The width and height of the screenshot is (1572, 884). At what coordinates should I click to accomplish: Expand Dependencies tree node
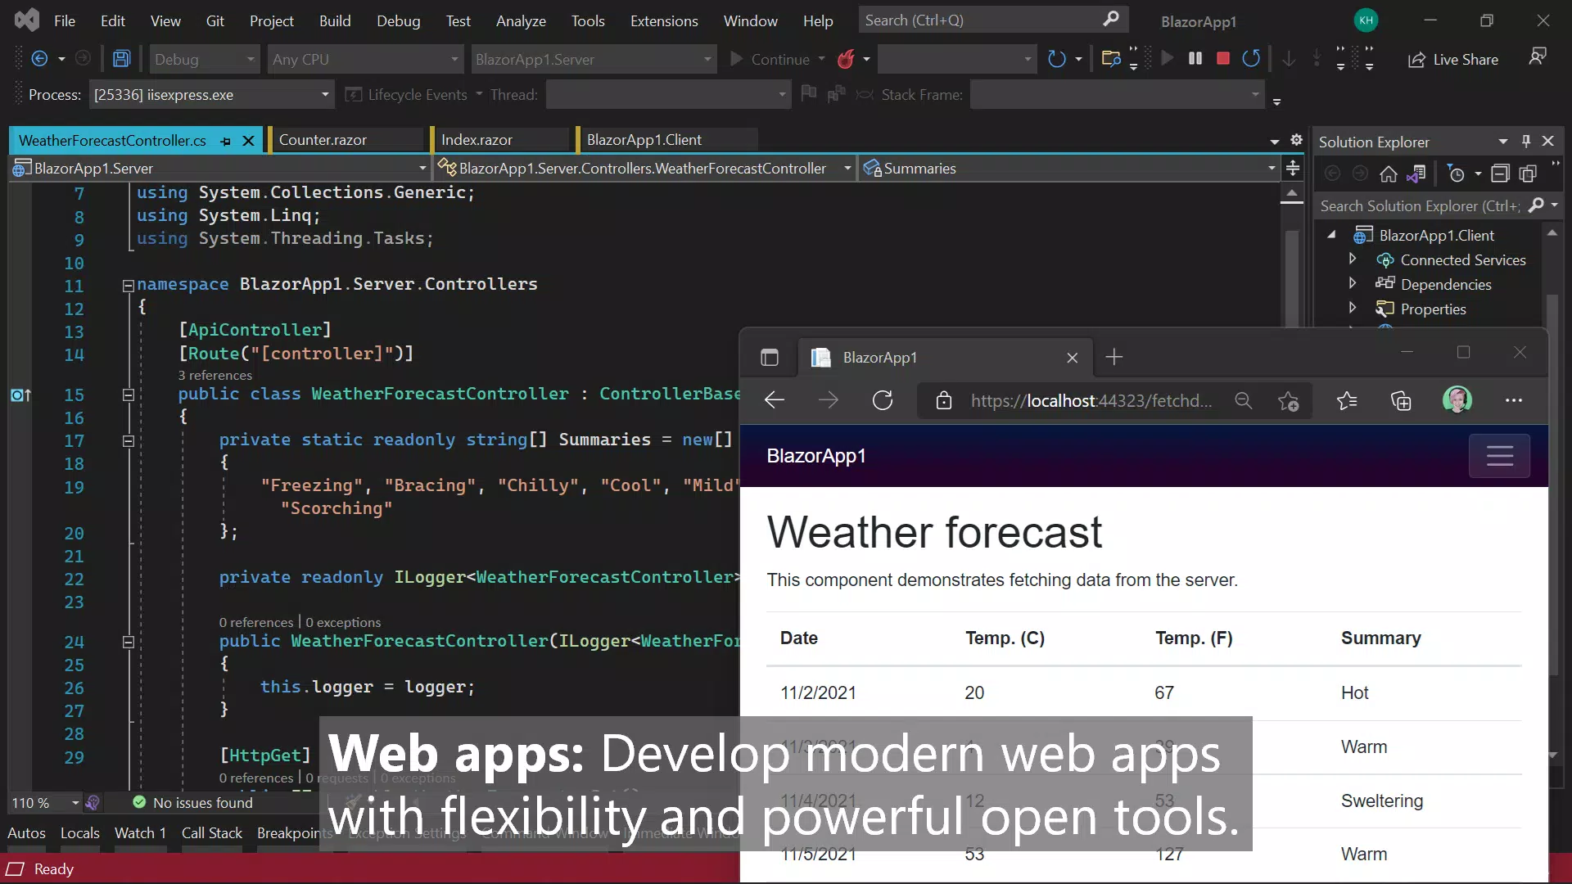point(1353,283)
